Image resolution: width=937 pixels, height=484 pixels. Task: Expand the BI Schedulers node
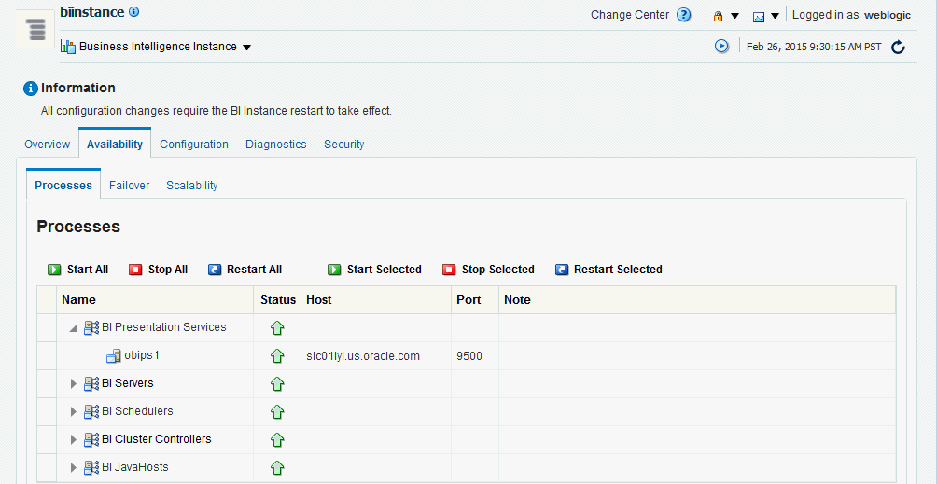(74, 412)
